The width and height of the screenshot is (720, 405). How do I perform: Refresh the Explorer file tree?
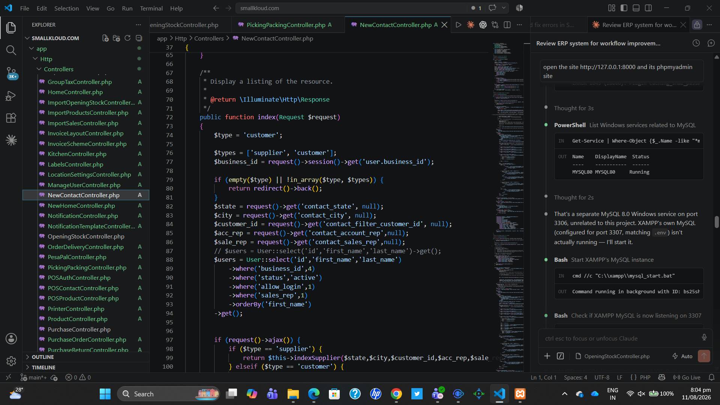pyautogui.click(x=127, y=38)
